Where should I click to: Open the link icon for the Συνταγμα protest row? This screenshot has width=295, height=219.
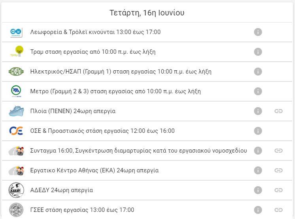point(278,151)
